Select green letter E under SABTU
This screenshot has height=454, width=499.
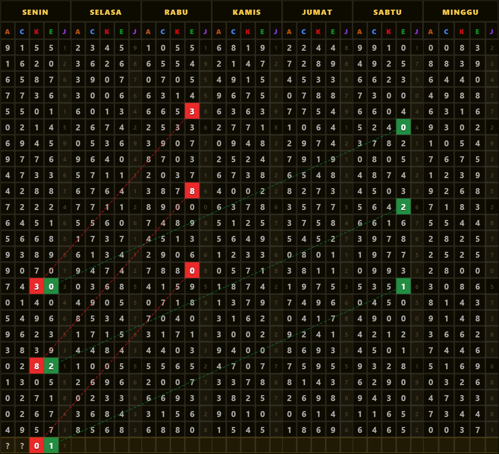[x=403, y=32]
